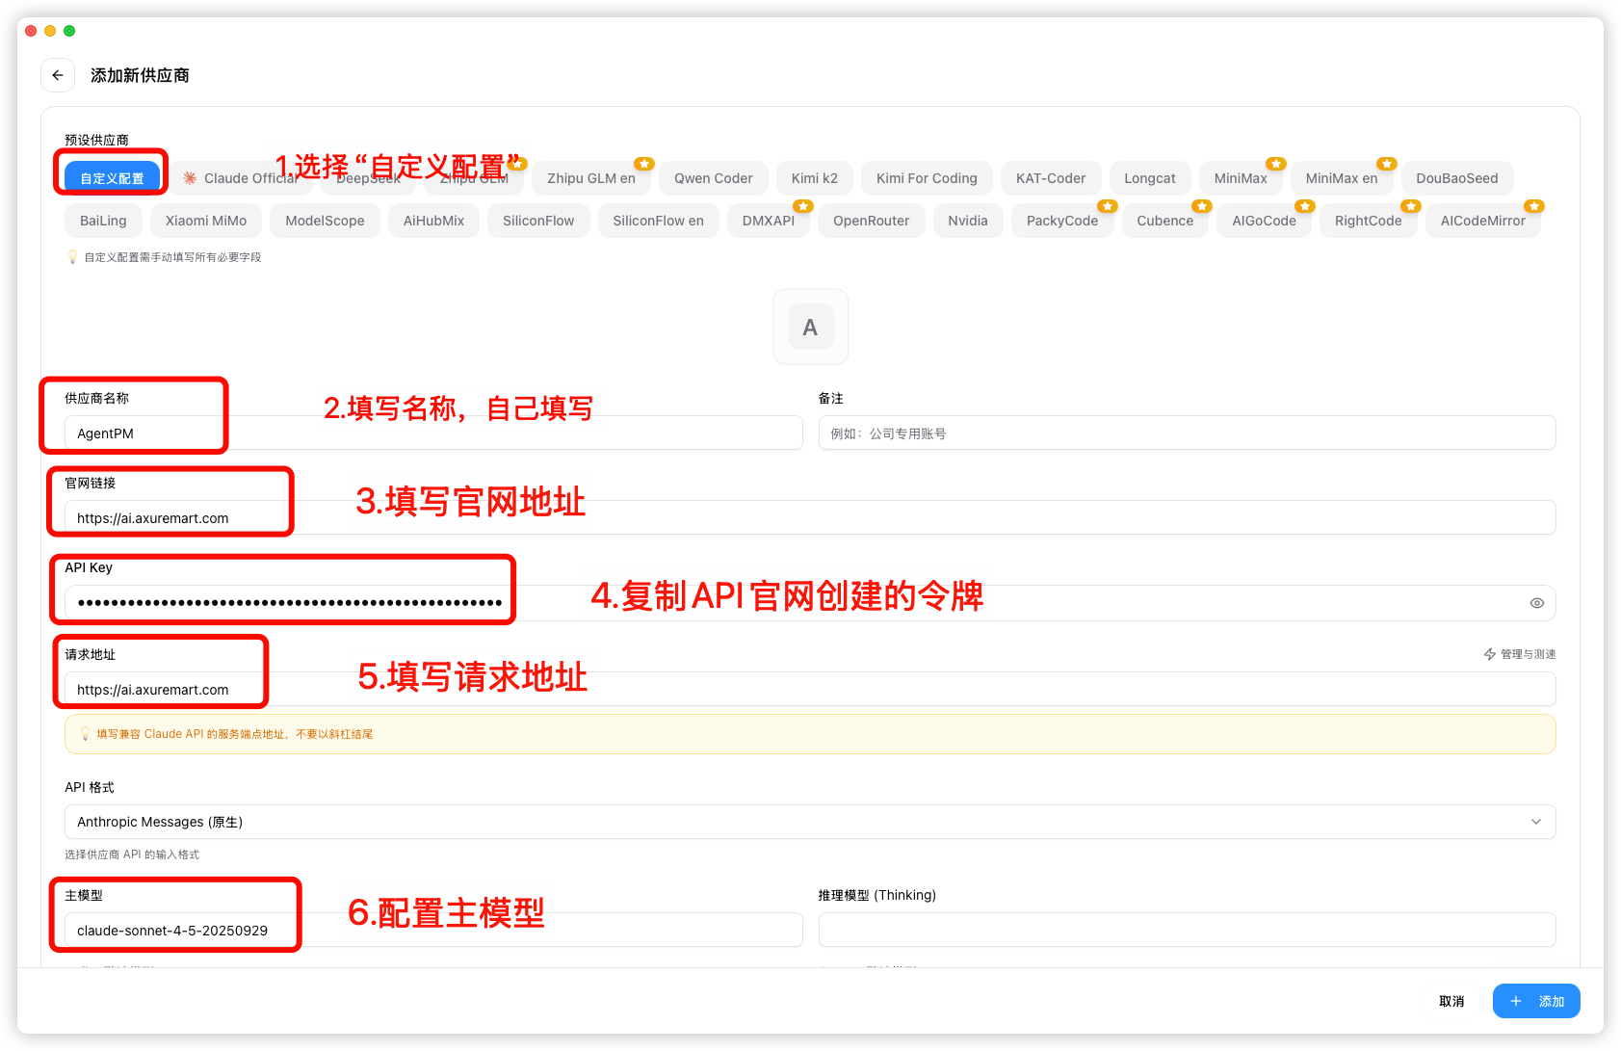The height and width of the screenshot is (1051, 1621).
Task: Select the DMXAPI preset
Action: (769, 221)
